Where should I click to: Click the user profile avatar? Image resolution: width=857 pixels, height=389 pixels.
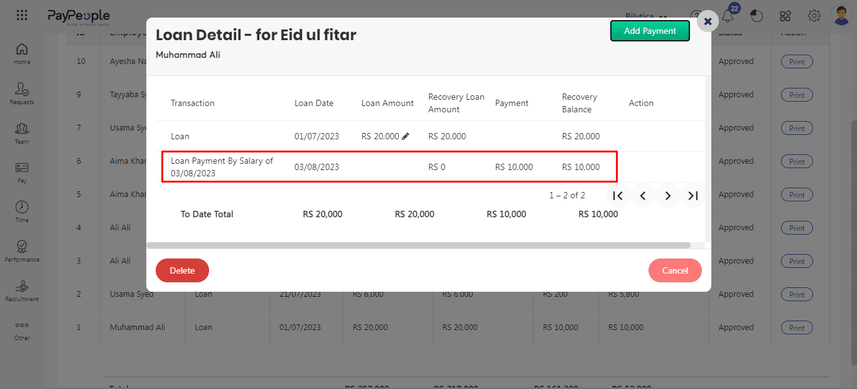(841, 16)
